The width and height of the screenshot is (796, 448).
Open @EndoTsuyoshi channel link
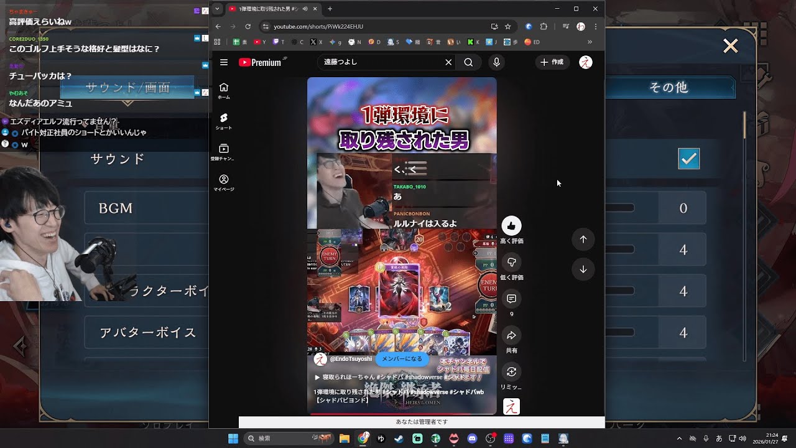click(x=351, y=359)
